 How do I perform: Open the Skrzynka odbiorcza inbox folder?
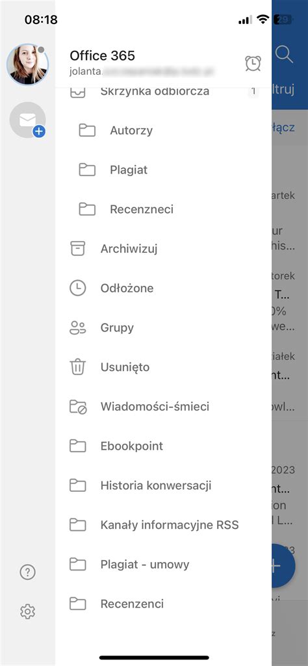[163, 92]
